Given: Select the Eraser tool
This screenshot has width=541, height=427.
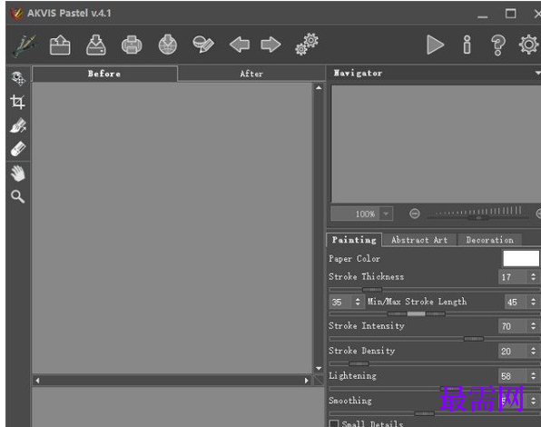Looking at the screenshot, I should (18, 149).
